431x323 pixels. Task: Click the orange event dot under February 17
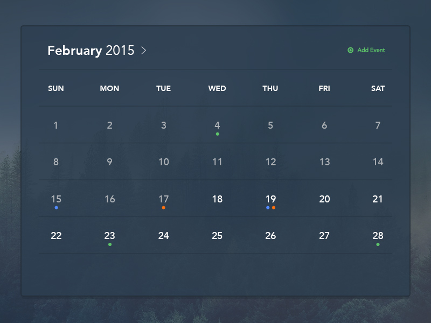coord(163,207)
